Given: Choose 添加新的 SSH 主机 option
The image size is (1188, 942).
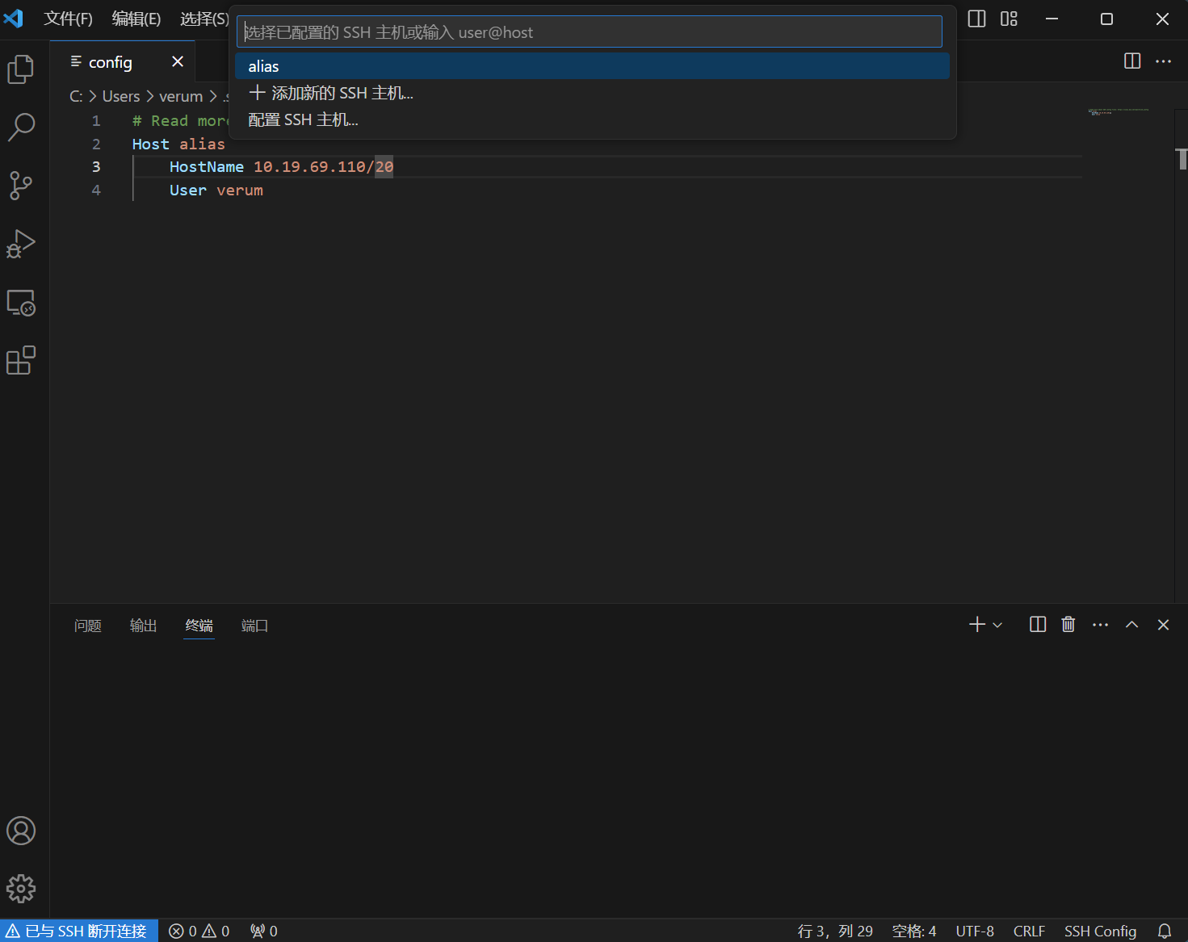Looking at the screenshot, I should click(592, 93).
